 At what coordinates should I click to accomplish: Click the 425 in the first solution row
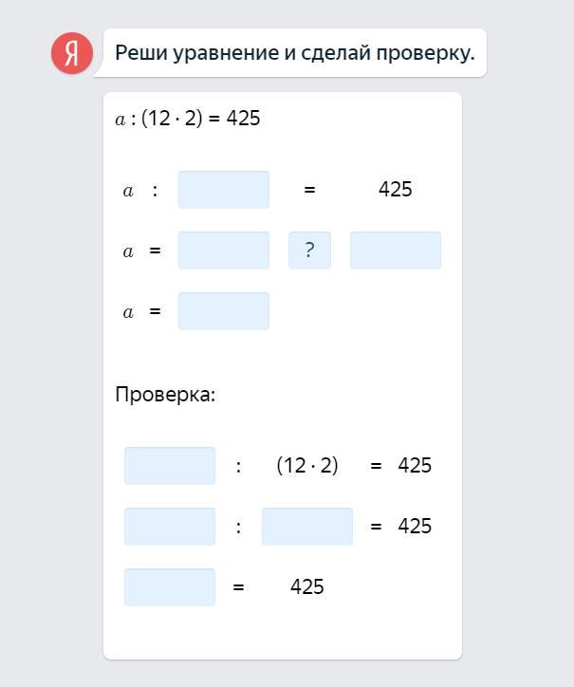tap(395, 190)
